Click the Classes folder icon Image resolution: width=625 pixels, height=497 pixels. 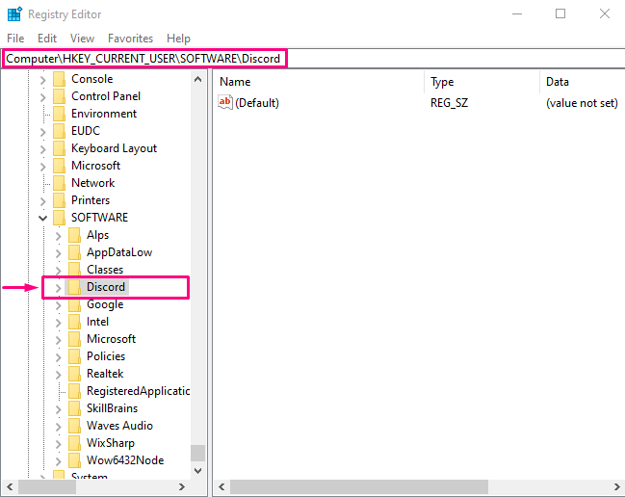74,270
